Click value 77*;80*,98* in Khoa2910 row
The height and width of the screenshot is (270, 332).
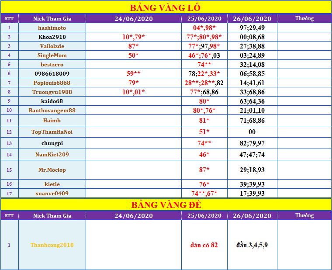[x=204, y=37]
